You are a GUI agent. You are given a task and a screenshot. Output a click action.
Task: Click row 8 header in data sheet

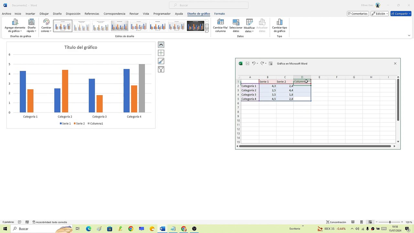tap(238, 112)
